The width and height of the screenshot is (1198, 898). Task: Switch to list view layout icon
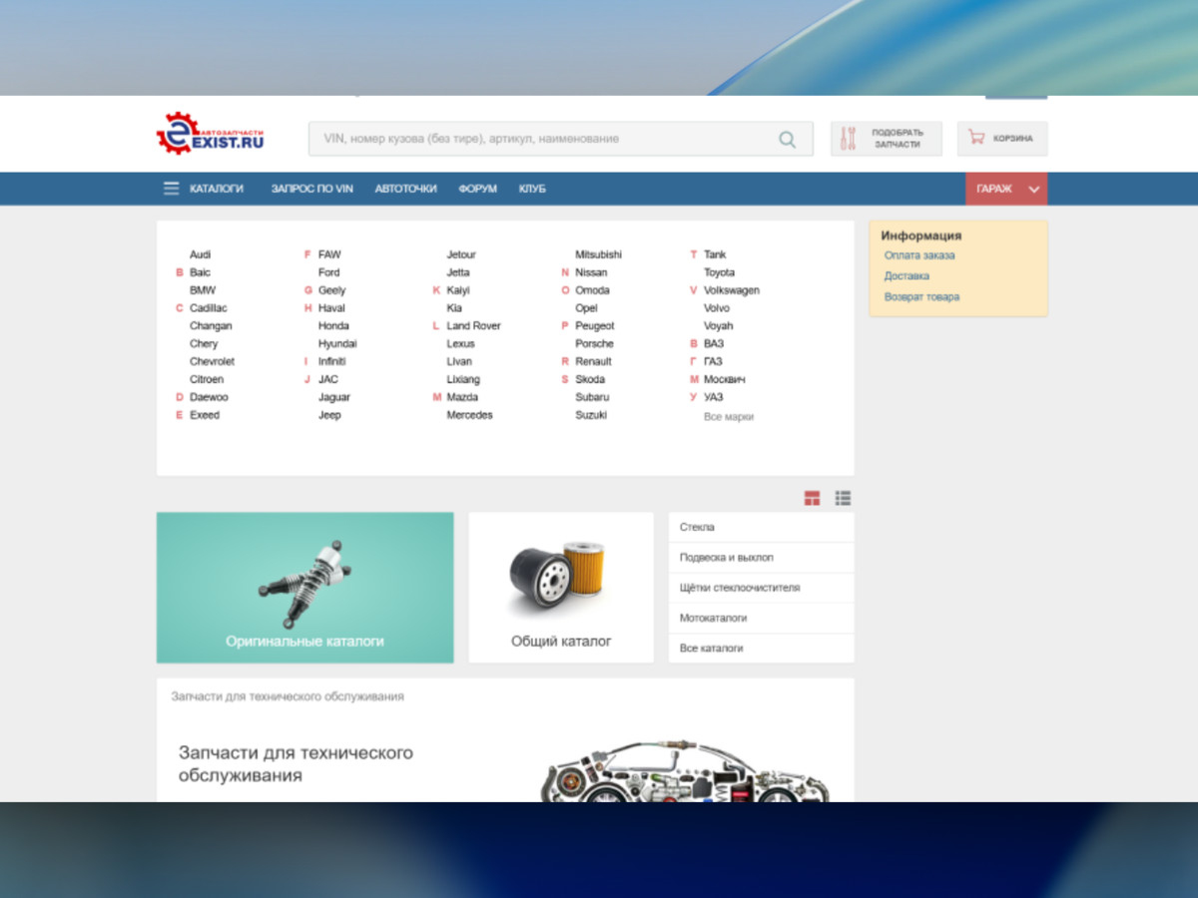[844, 498]
